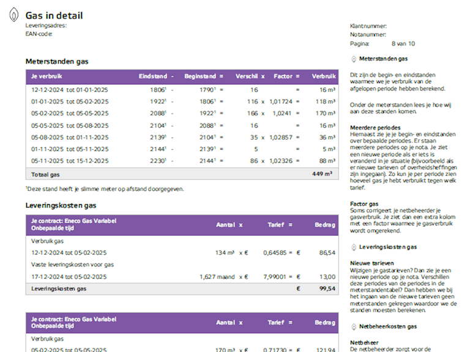The image size is (470, 352).
Task: Click the gas flame icon beside the title
Action: (13, 16)
